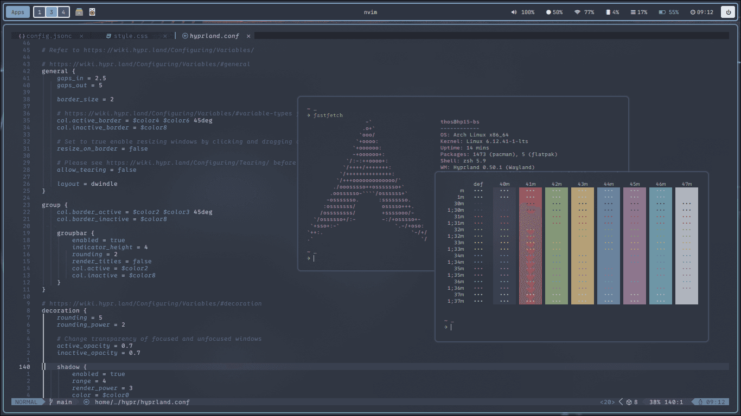Switch to workspace 1
The width and height of the screenshot is (741, 416).
(40, 12)
